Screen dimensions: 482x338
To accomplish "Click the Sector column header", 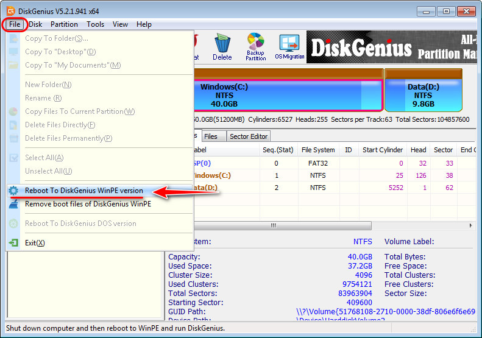I will click(443, 150).
